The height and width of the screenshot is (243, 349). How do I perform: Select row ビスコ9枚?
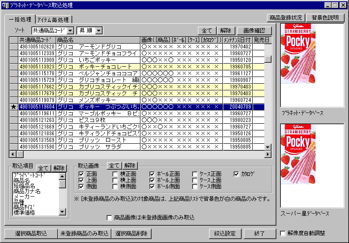pyautogui.click(x=137, y=120)
